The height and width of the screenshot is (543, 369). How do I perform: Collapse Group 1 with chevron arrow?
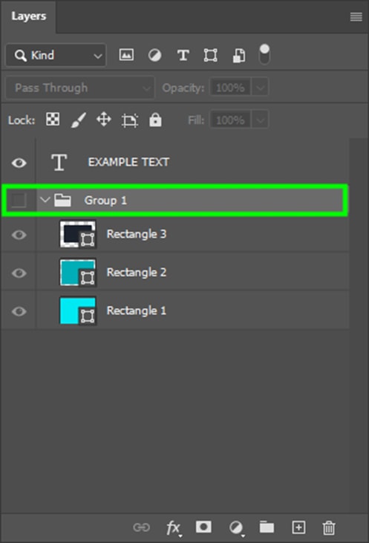tap(45, 200)
